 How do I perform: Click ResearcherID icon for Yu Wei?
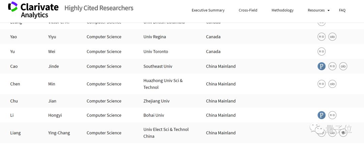[x=322, y=51]
